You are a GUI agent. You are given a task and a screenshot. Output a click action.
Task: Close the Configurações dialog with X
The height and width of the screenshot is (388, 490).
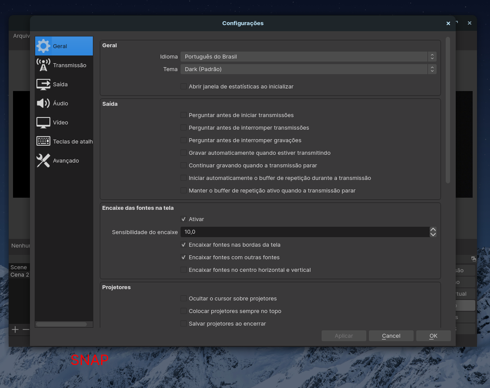(448, 23)
